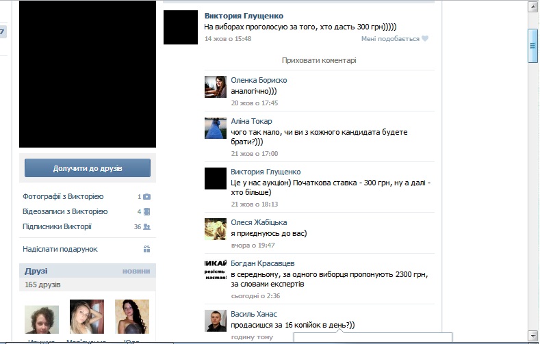This screenshot has width=540, height=344.
Task: Click the post timestamp 14 жов о 15:48
Action: [x=228, y=39]
